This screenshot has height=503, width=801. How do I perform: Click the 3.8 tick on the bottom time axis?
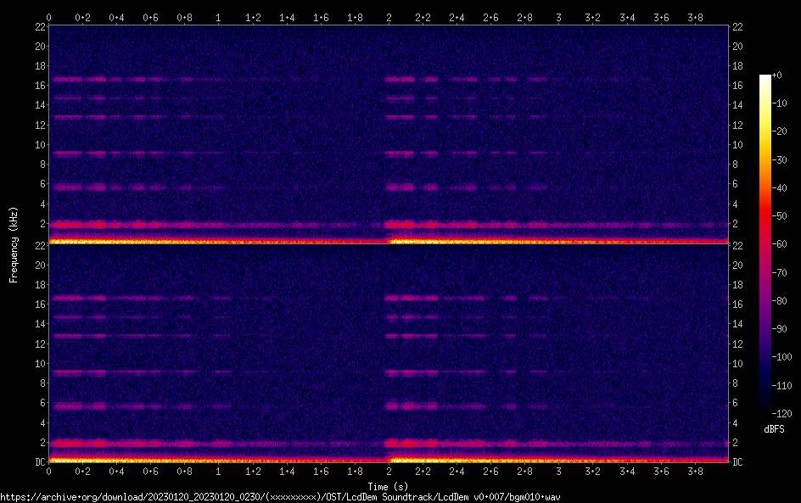(694, 470)
